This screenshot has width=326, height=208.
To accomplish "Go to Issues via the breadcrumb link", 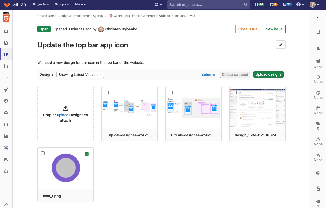I will (180, 16).
